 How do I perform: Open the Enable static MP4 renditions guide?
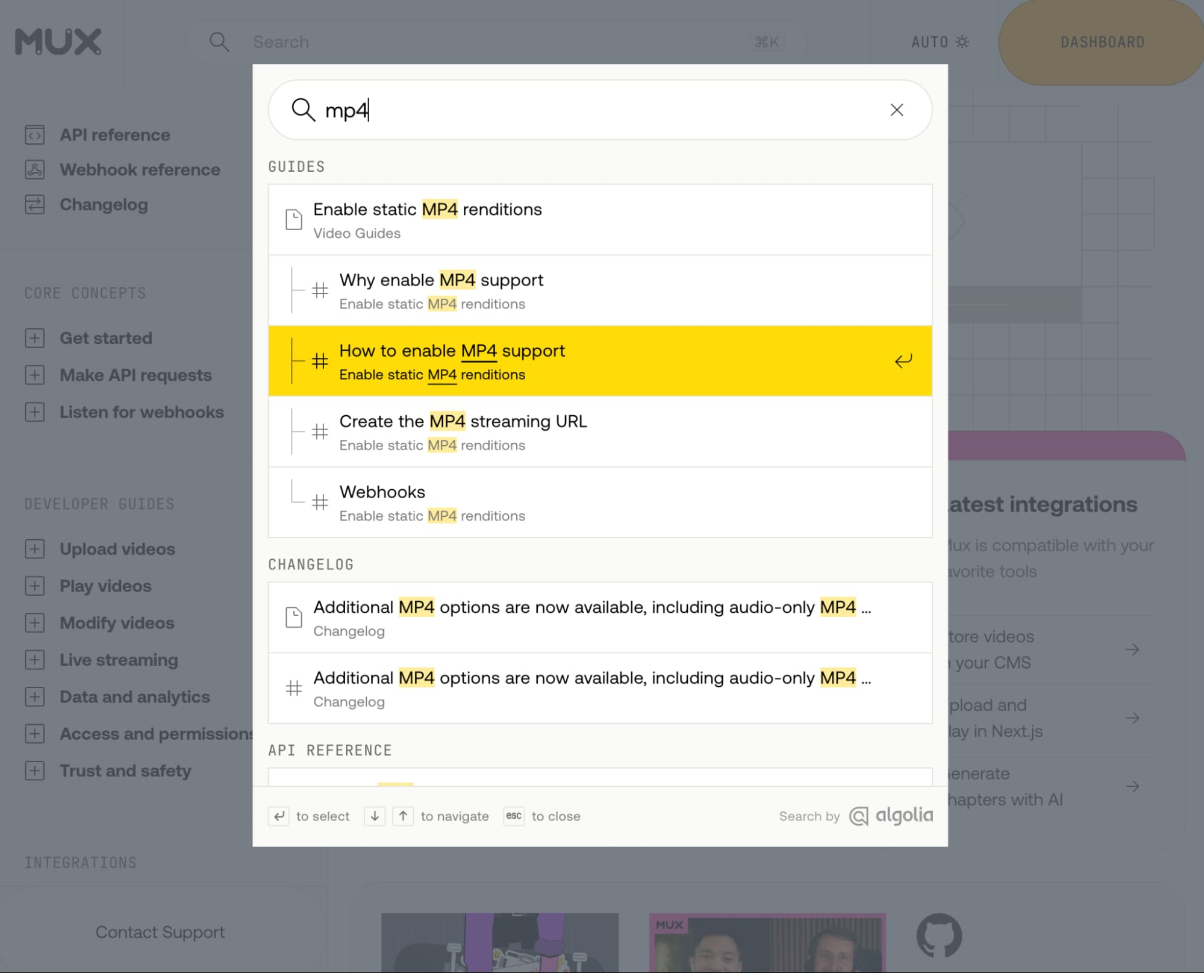coord(600,220)
